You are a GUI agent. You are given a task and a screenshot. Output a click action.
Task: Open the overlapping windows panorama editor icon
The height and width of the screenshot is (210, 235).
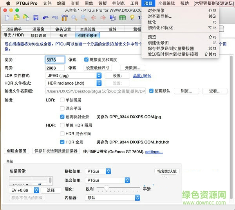coord(113,18)
